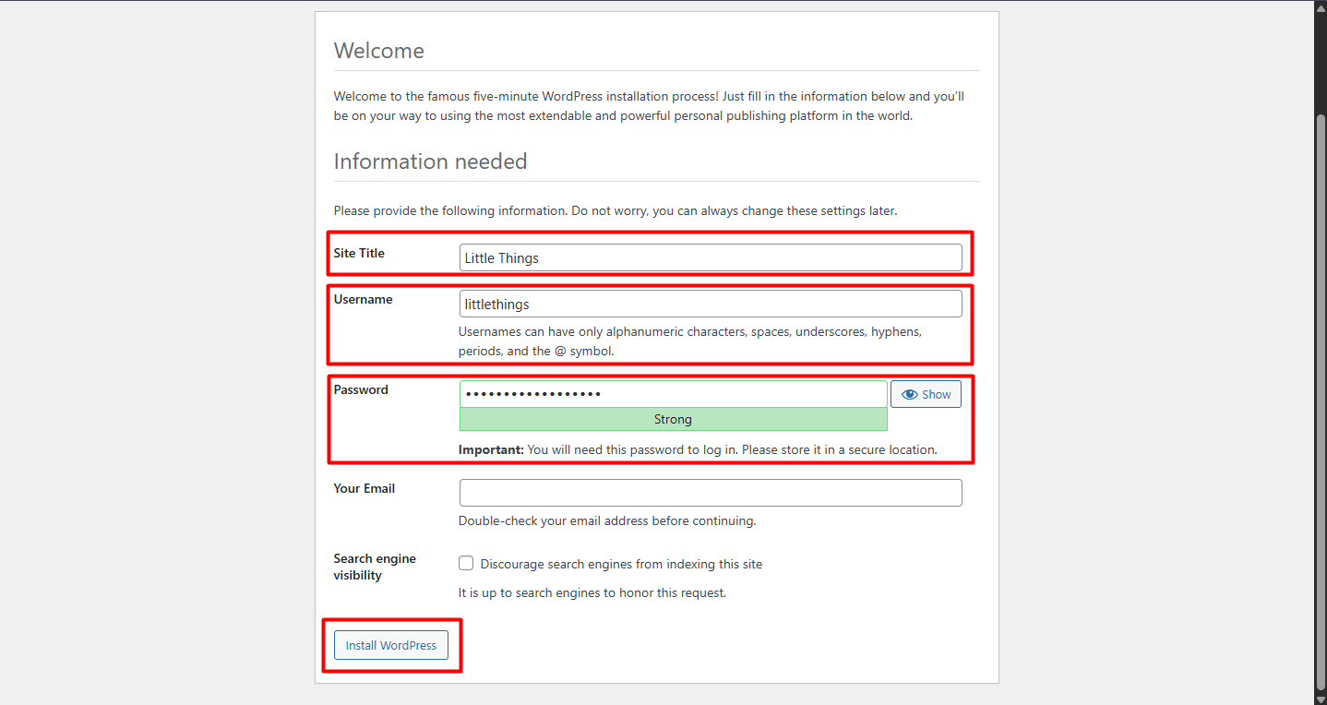Select the Site Title label
The height and width of the screenshot is (705, 1327).
pos(358,253)
